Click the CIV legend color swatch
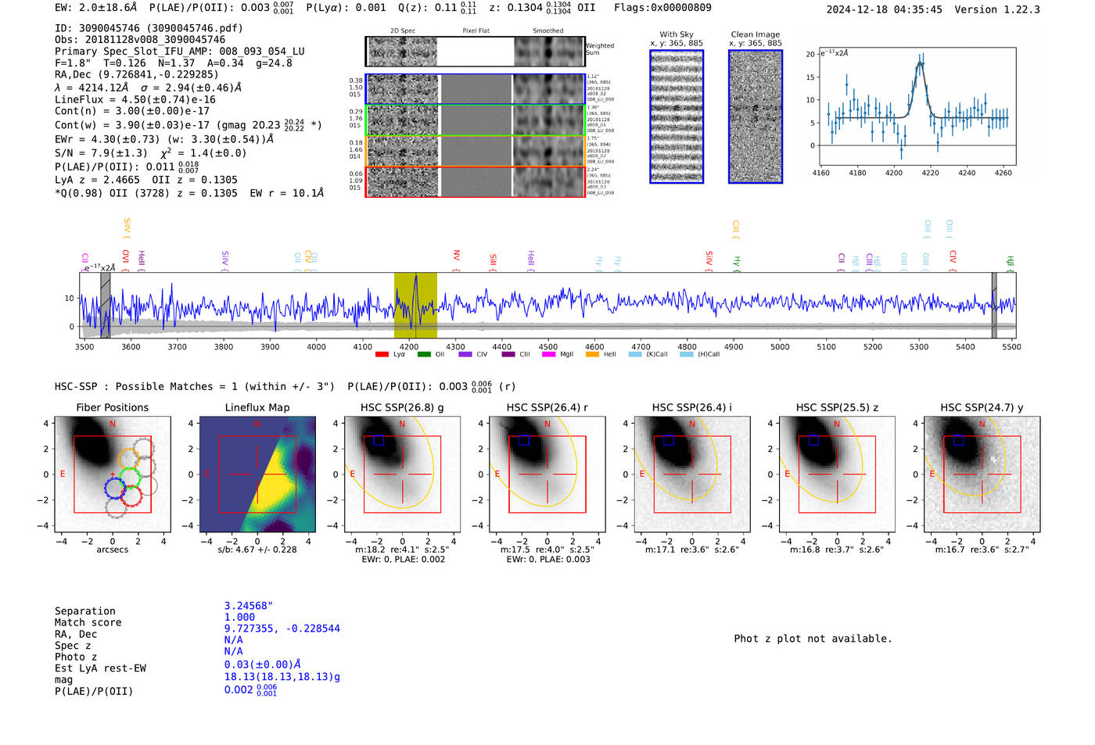The image size is (1095, 745). pyautogui.click(x=465, y=355)
